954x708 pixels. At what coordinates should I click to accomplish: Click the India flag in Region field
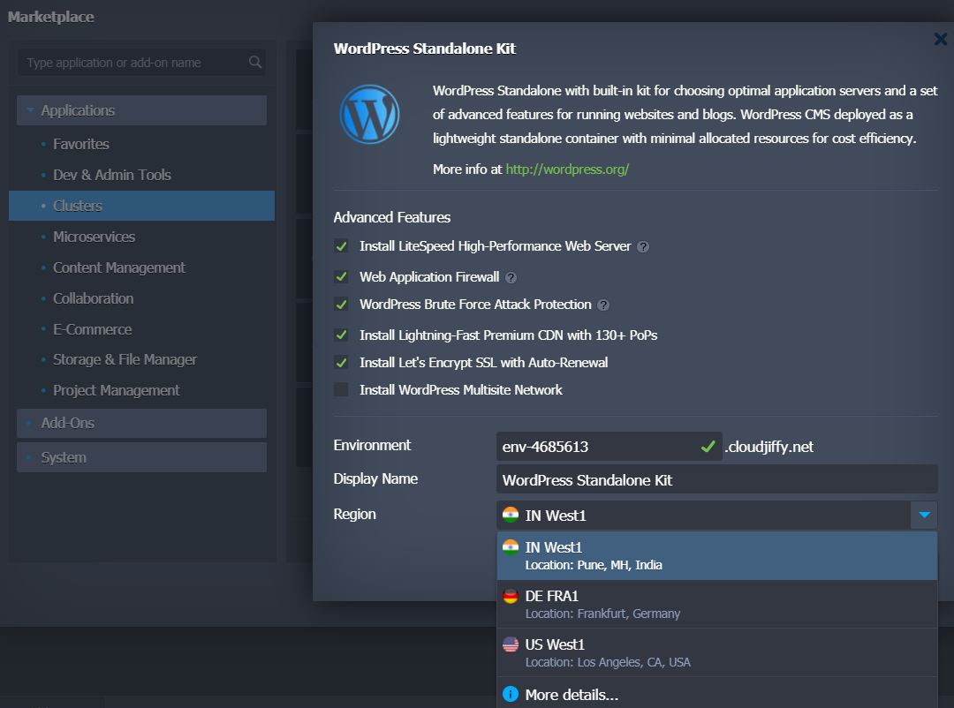(x=511, y=516)
